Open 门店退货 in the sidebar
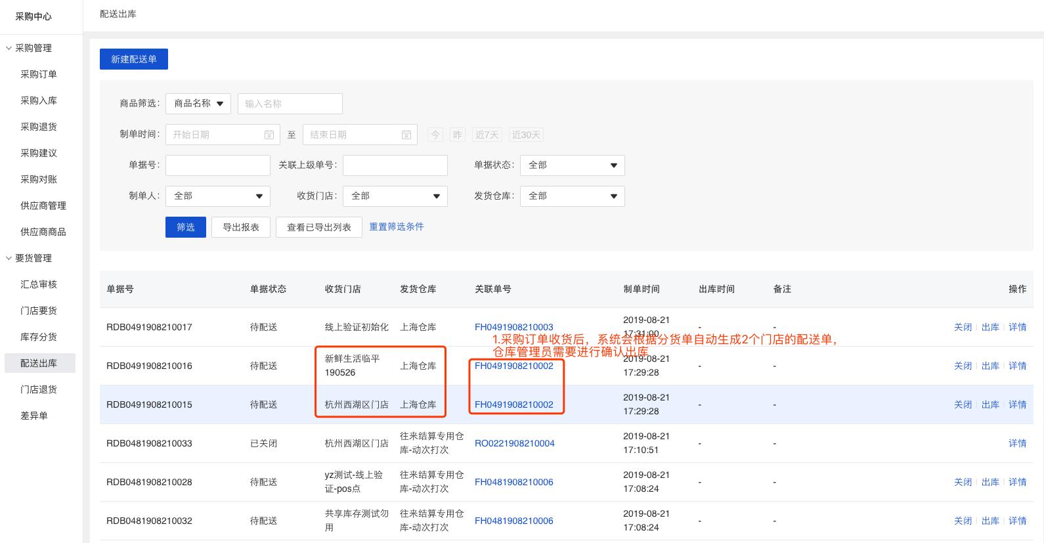Image resolution: width=1044 pixels, height=543 pixels. 39,389
